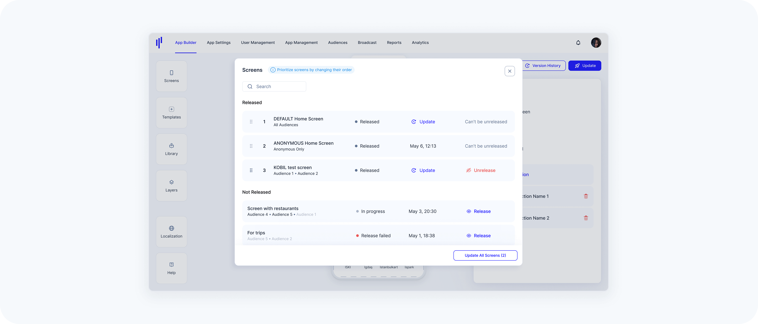The height and width of the screenshot is (324, 758).
Task: Open the Library panel
Action: click(x=171, y=149)
